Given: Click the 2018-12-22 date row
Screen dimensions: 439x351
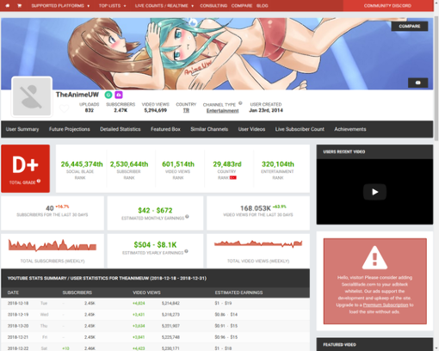Looking at the screenshot, I should (x=155, y=348).
